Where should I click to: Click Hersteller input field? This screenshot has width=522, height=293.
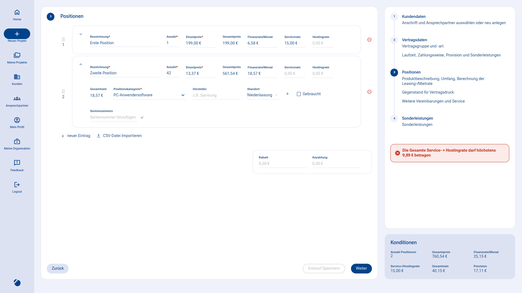(216, 95)
